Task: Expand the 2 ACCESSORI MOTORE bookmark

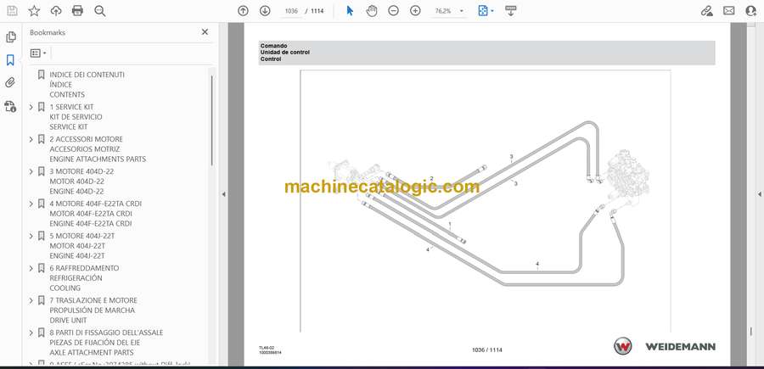Action: (31, 139)
